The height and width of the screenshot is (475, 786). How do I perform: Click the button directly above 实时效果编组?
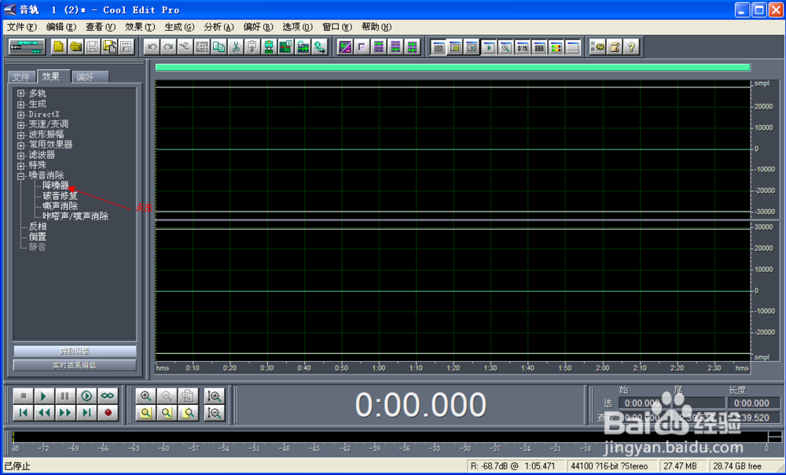point(75,351)
